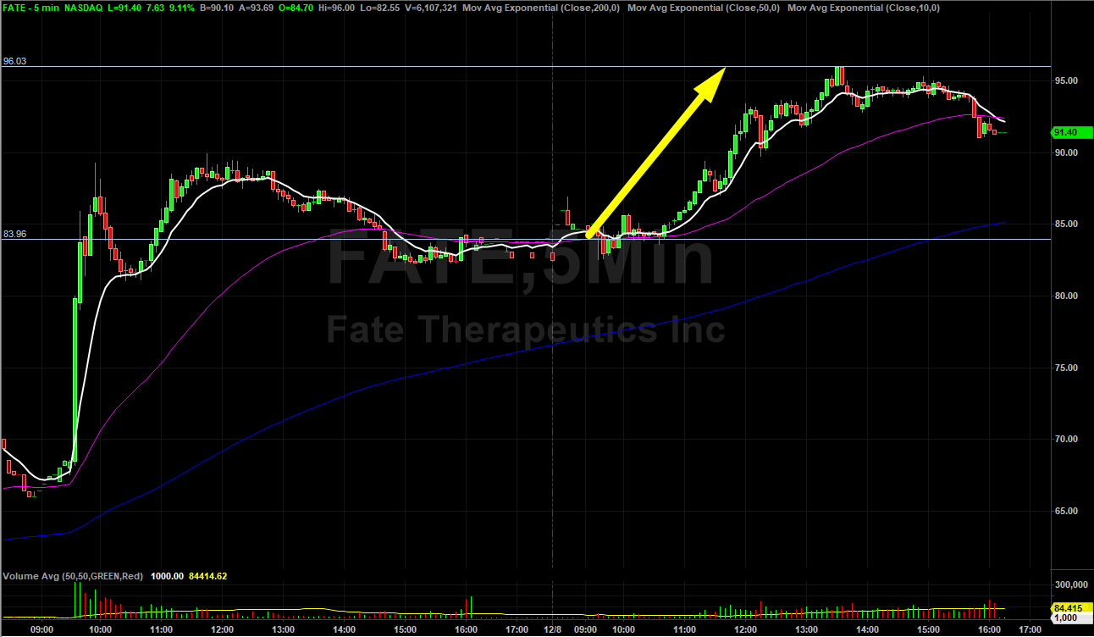Click the Fate Therapeutics Inc watermark text
Screen dimensions: 1094x637
point(525,329)
